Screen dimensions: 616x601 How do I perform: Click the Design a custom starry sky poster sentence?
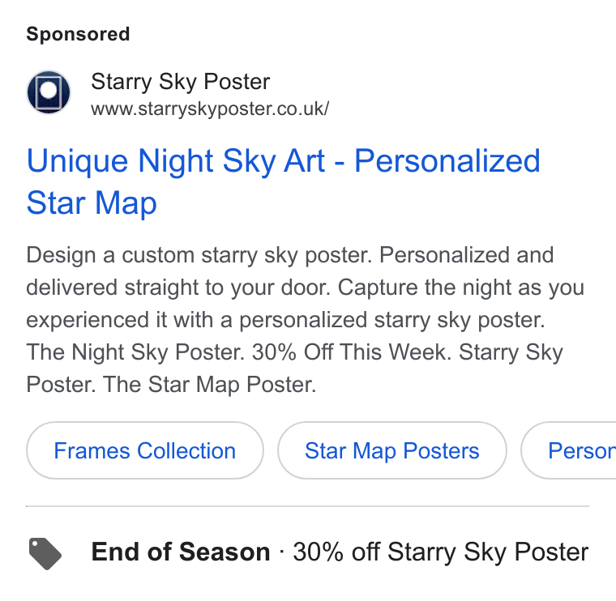pyautogui.click(x=199, y=255)
